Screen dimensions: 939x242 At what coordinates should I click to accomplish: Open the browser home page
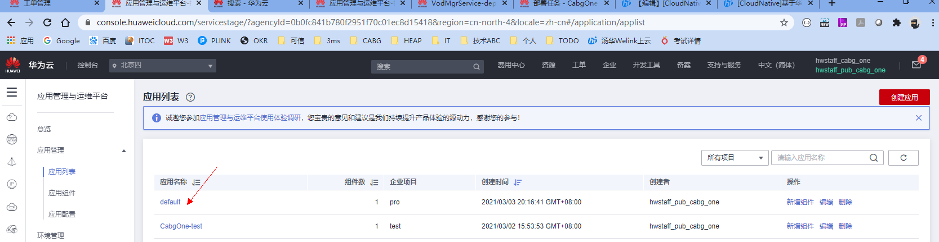tap(65, 22)
